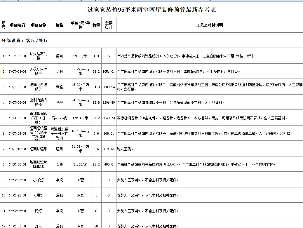The width and height of the screenshot is (303, 228).
Task: Click the code cell Y-AZ-25-01
Action: point(18,210)
